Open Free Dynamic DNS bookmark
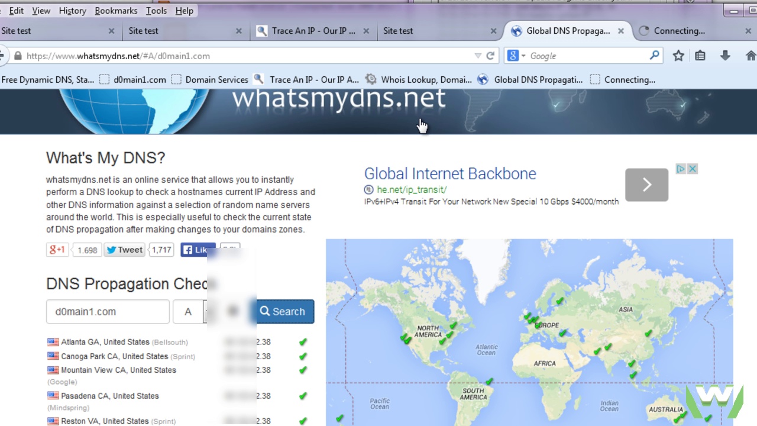757x426 pixels. click(x=47, y=79)
